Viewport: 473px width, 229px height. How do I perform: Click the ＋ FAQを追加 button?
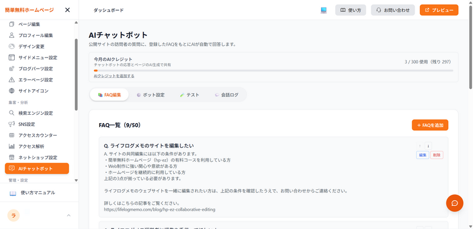click(x=430, y=125)
